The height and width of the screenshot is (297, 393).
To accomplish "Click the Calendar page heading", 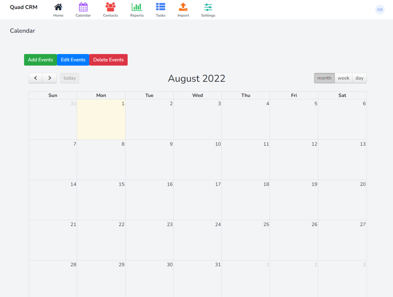I will pyautogui.click(x=22, y=31).
